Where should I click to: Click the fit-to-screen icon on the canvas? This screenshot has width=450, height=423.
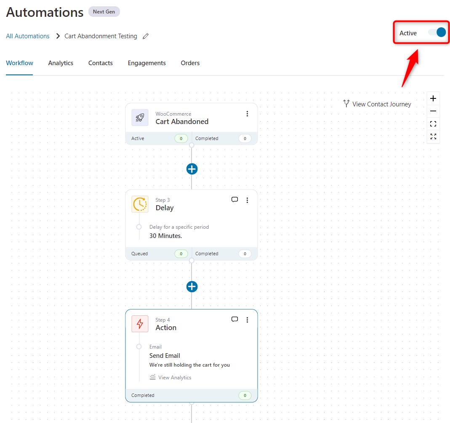[x=433, y=123]
